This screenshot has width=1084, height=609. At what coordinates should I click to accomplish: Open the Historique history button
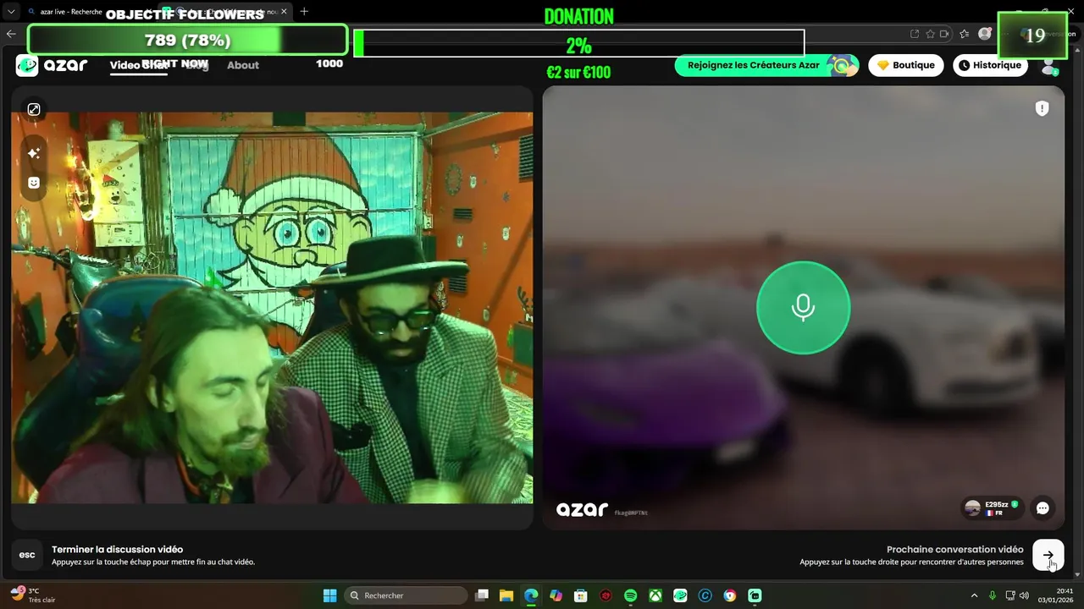tap(990, 65)
